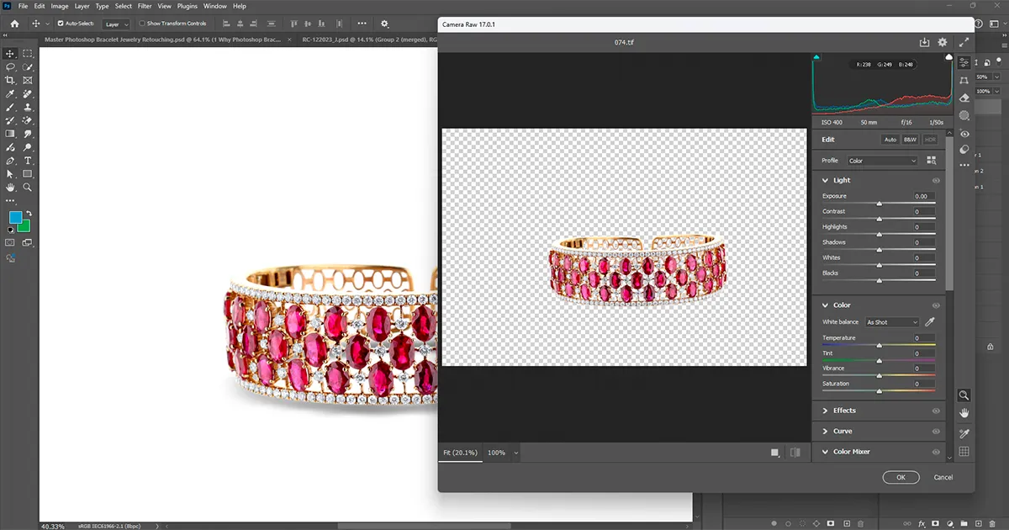Open Camera Raw preferences via the gear icon
This screenshot has width=1009, height=530.
click(942, 41)
